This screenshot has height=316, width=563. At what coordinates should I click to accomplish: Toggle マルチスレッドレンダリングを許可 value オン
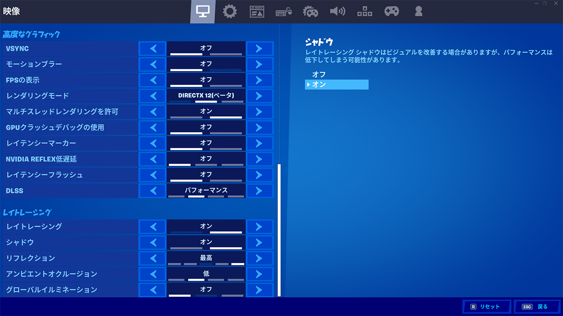[x=206, y=111]
